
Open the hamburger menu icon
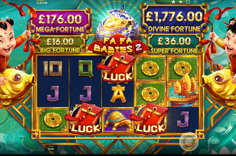(x=195, y=2)
